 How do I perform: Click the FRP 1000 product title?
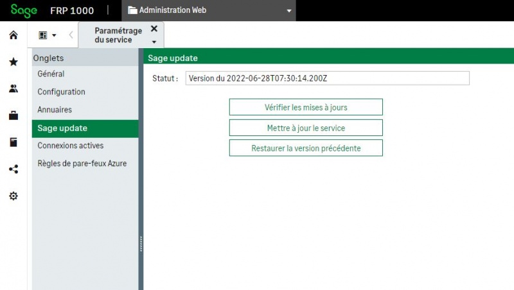tap(72, 11)
